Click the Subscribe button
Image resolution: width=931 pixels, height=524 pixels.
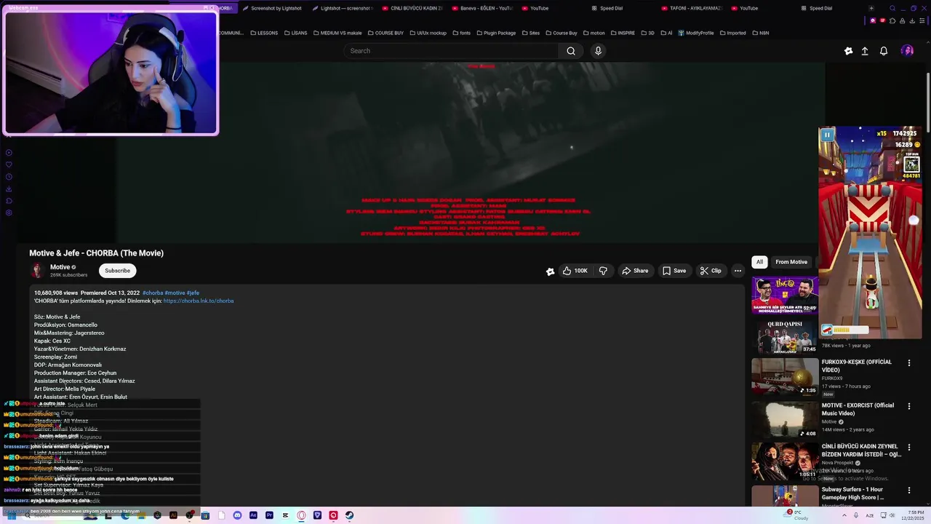(x=117, y=271)
